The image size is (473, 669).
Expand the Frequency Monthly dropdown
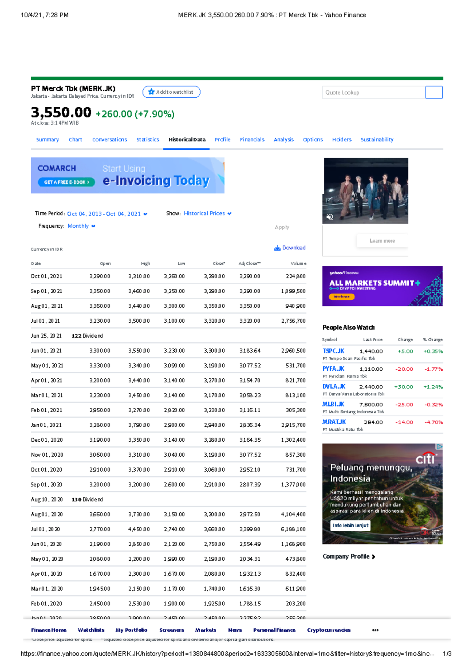pyautogui.click(x=81, y=226)
